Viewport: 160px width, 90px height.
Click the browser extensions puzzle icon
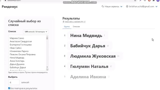(x=153, y=0)
